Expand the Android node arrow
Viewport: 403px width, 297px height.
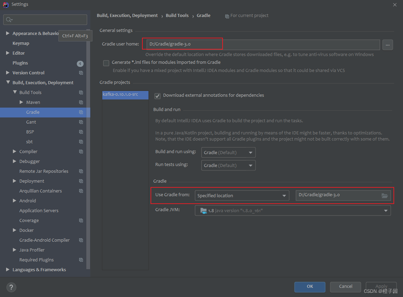(x=14, y=201)
